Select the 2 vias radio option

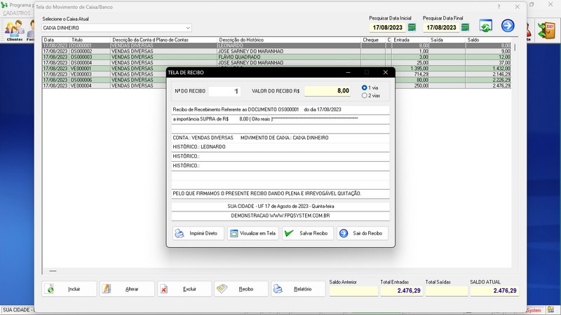(365, 95)
